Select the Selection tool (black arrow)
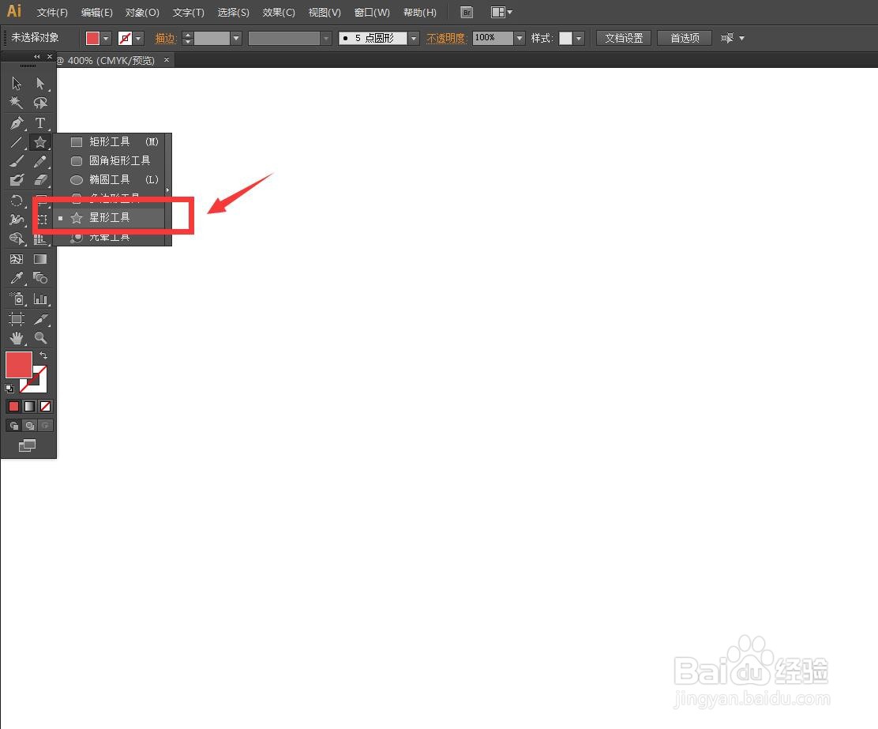The image size is (878, 729). coord(17,84)
